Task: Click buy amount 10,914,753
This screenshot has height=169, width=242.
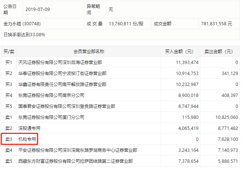Action: (187, 74)
